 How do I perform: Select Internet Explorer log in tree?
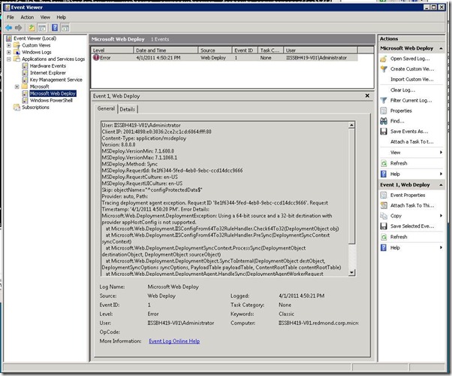click(48, 73)
